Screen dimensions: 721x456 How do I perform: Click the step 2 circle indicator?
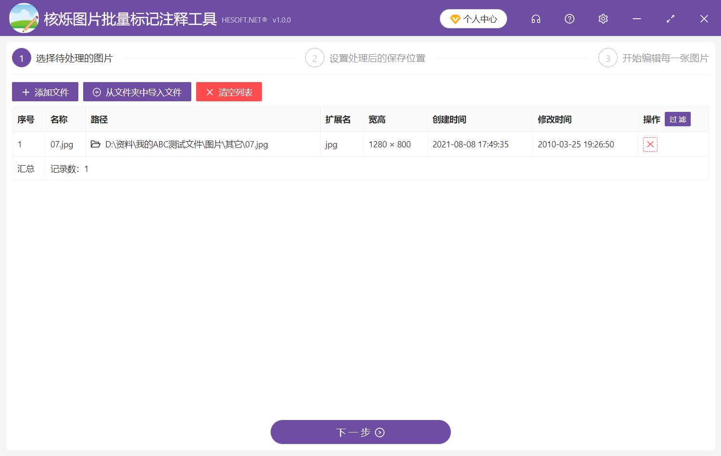[x=315, y=58]
